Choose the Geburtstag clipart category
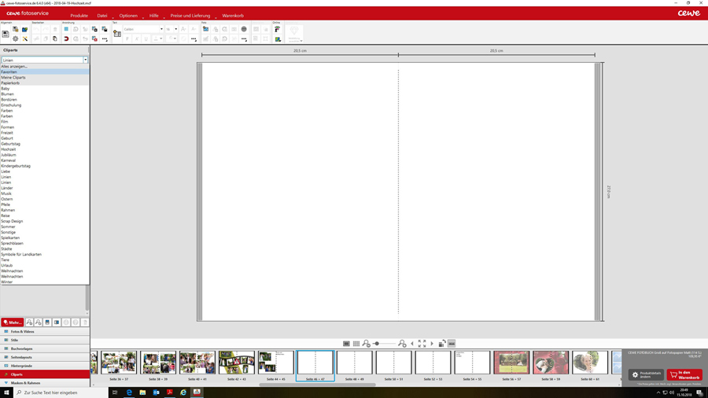This screenshot has width=708, height=398. coord(44,144)
